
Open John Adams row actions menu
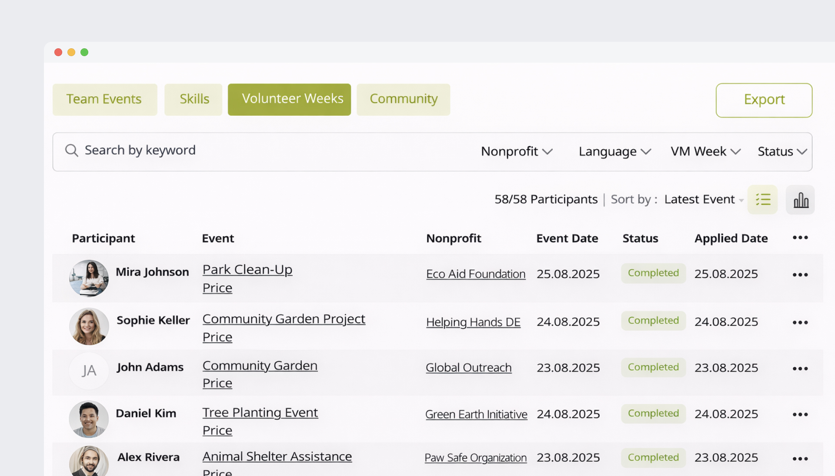click(800, 369)
